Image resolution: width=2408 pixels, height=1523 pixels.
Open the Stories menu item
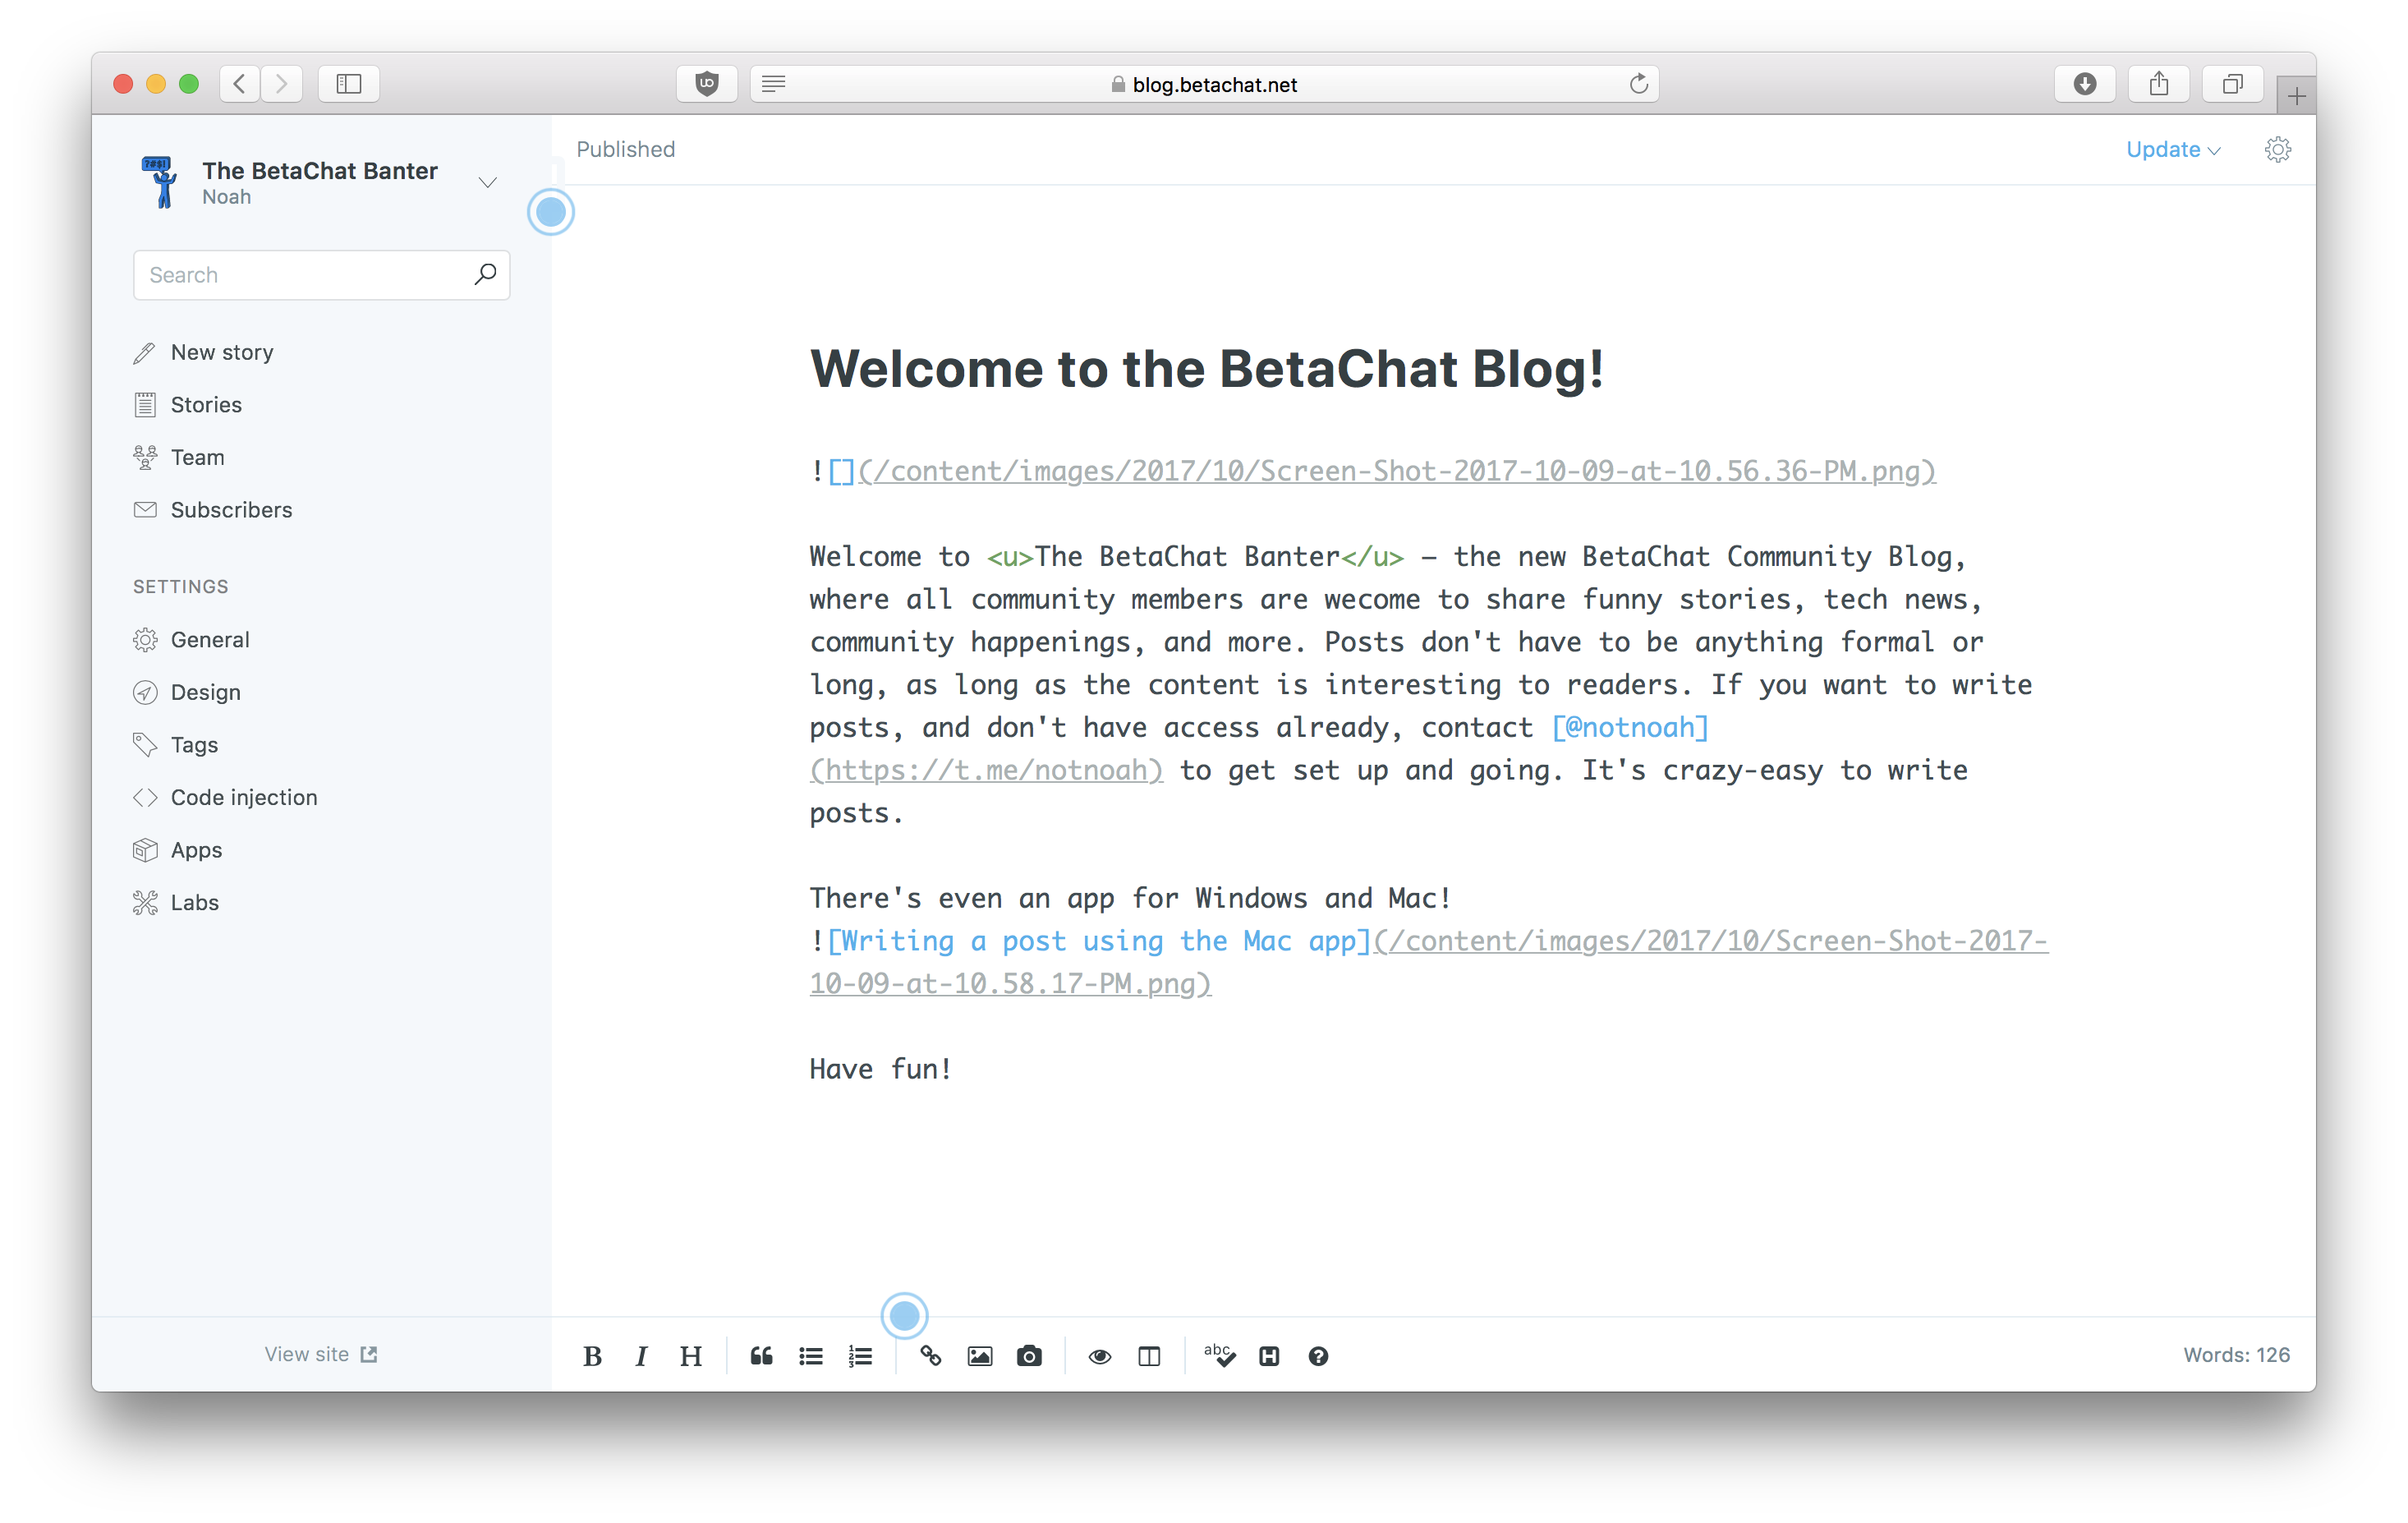click(204, 403)
